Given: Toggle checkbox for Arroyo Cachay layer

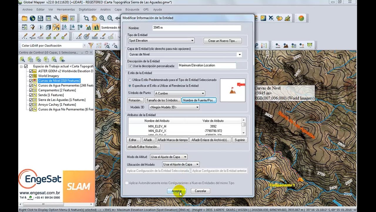Looking at the screenshot, I should click(31, 105).
